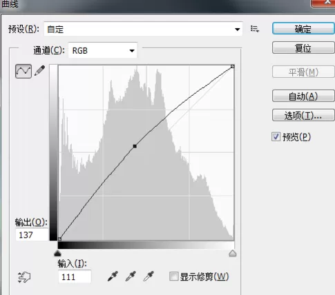Image resolution: width=335 pixels, height=295 pixels.
Task: Click the 自动(A) auto button
Action: pyautogui.click(x=303, y=96)
